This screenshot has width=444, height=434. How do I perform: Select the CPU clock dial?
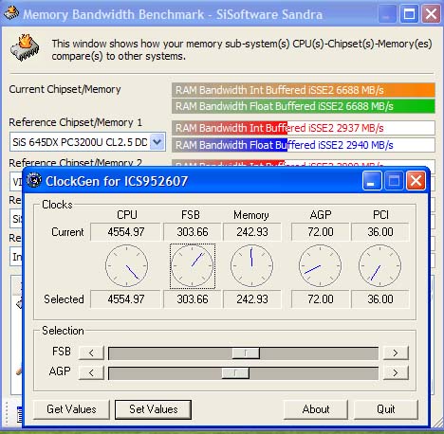(126, 266)
